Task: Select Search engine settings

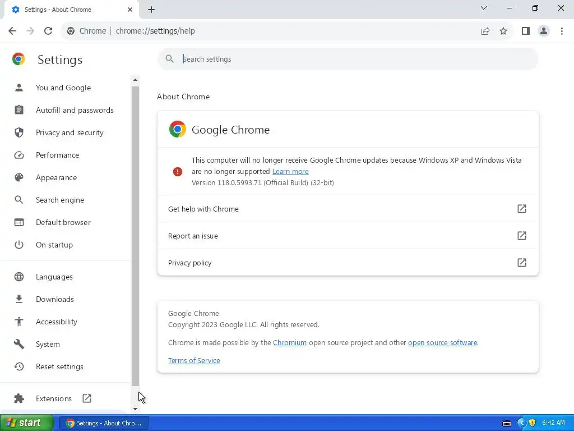Action: [x=60, y=200]
